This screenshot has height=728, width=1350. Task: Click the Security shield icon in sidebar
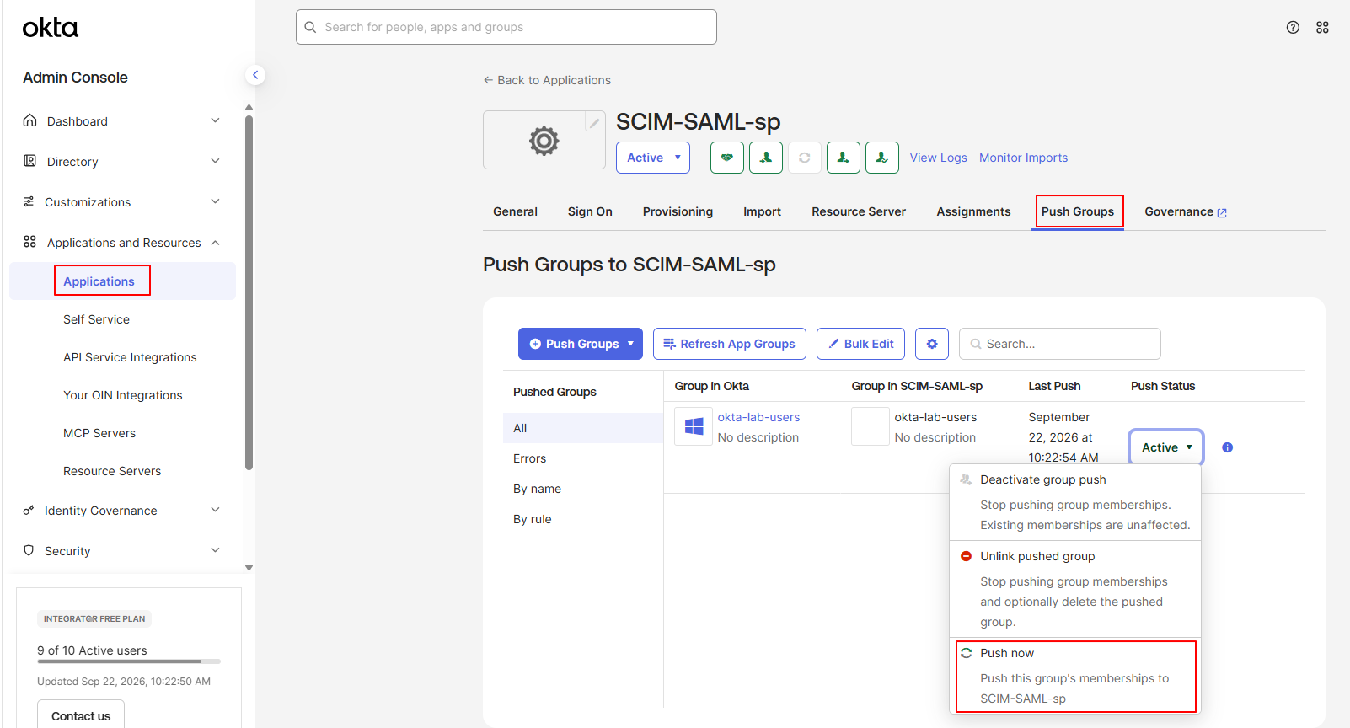coord(29,550)
